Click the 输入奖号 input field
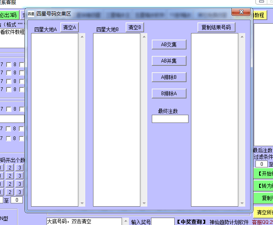 point(163,222)
